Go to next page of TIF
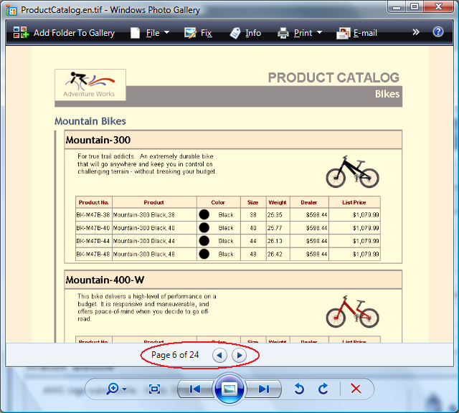This screenshot has width=459, height=413. pyautogui.click(x=239, y=356)
